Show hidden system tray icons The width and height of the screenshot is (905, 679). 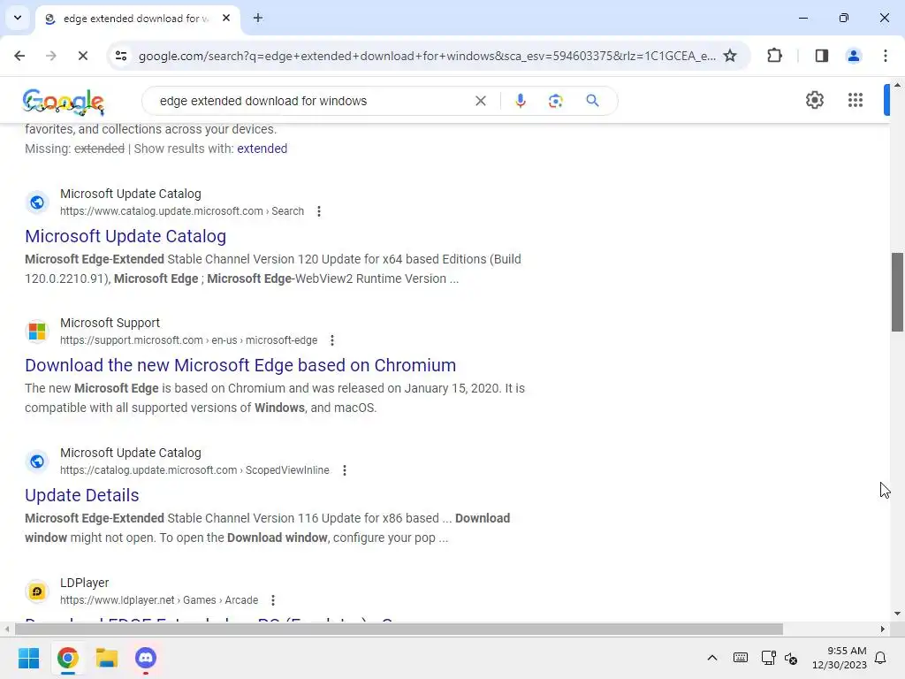[x=712, y=658]
